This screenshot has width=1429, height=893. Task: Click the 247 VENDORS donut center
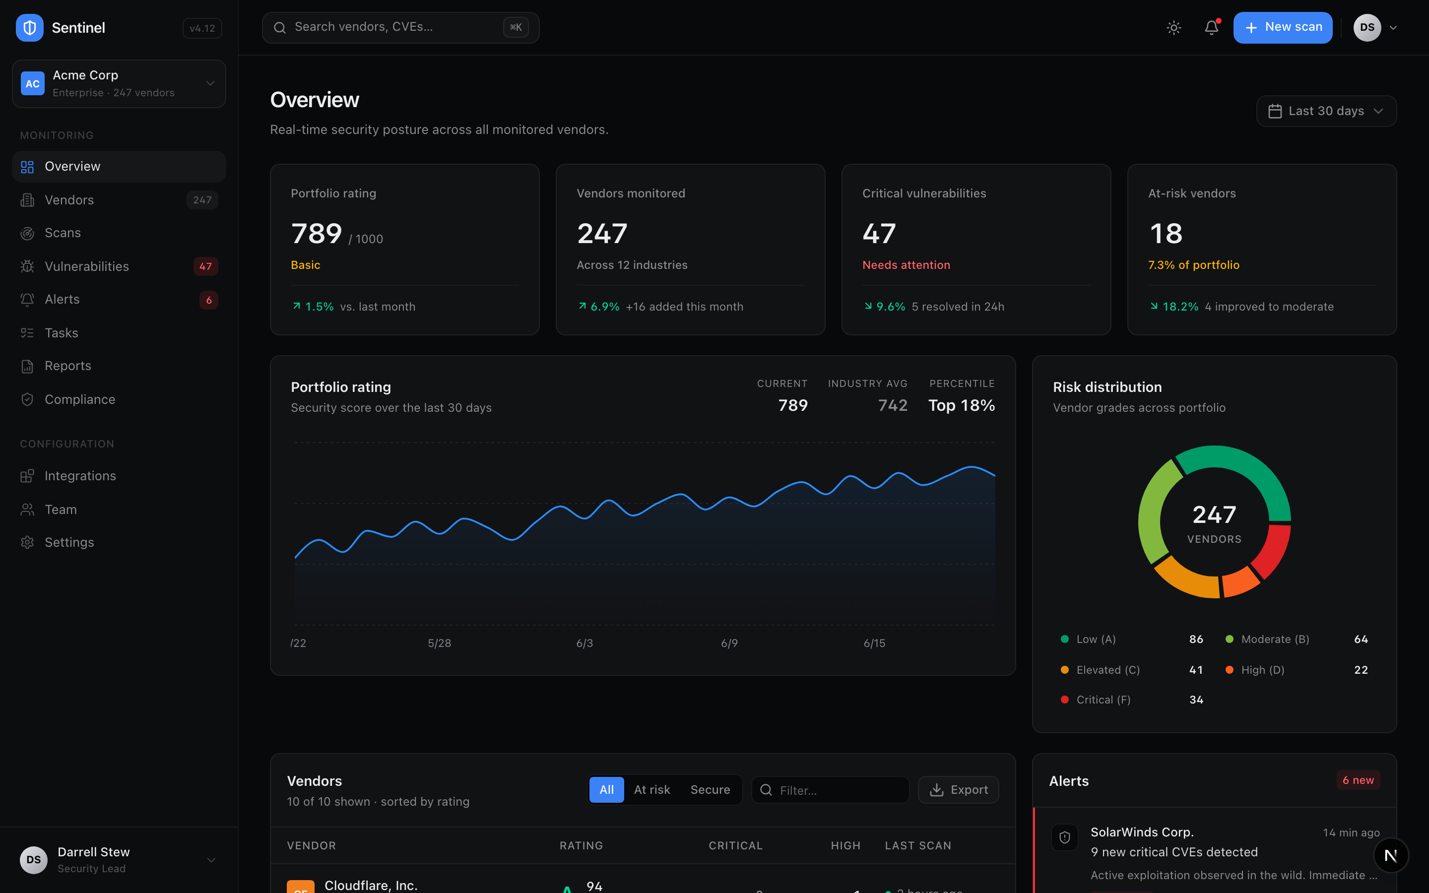[1214, 523]
